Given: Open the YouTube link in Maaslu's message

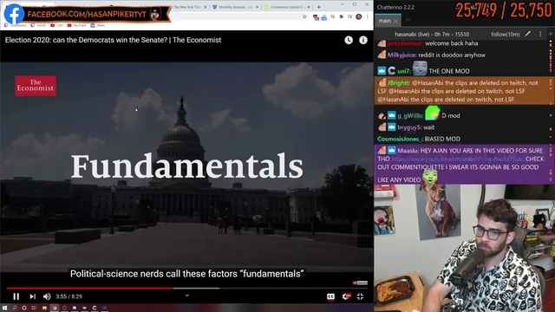Looking at the screenshot, I should tap(458, 159).
